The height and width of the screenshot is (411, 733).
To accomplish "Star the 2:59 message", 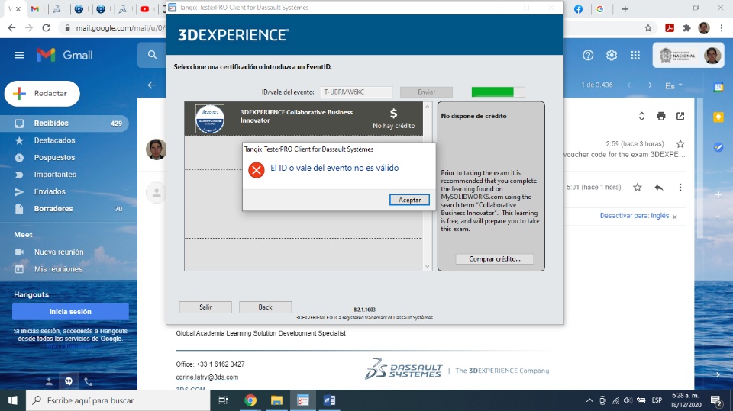I will pyautogui.click(x=680, y=144).
